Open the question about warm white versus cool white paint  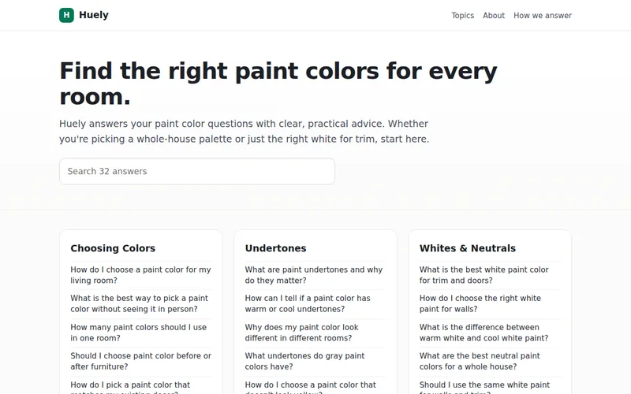coord(484,333)
